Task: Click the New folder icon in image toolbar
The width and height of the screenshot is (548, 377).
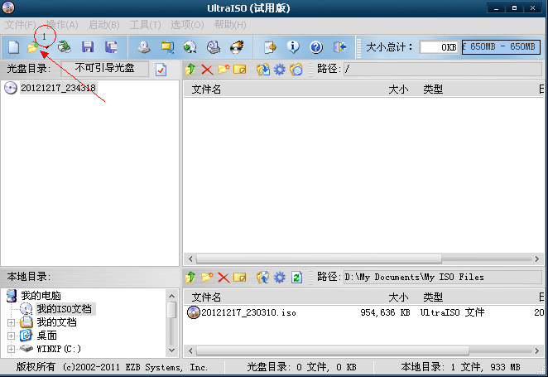Action: (x=224, y=70)
